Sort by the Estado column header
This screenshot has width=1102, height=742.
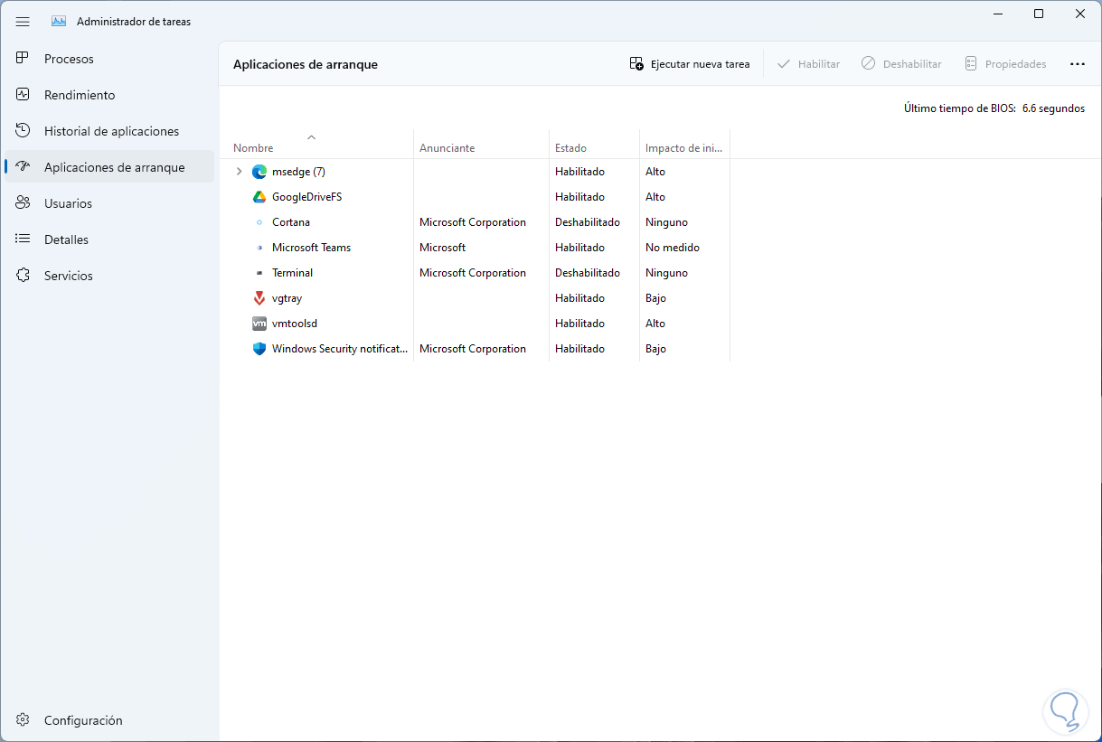[570, 148]
